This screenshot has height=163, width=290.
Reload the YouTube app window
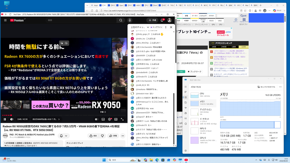[10, 14]
